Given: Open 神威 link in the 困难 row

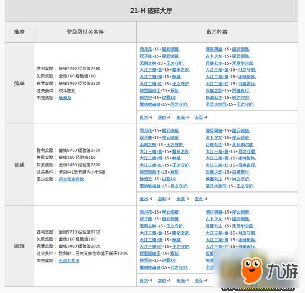Looking at the screenshot, I should pos(176,240).
